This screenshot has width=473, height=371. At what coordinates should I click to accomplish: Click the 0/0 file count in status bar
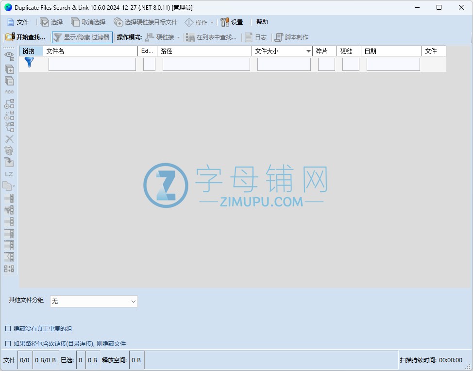[25, 360]
